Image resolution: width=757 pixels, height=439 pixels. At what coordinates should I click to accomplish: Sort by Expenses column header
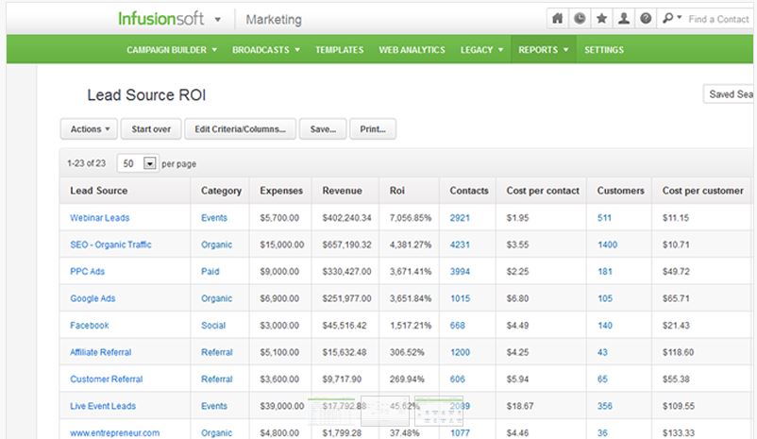[281, 191]
